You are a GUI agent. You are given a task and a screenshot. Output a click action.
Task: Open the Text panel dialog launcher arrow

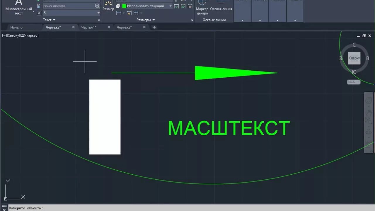click(x=99, y=20)
